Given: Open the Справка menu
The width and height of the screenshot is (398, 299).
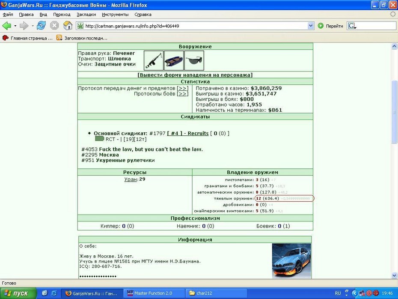Looking at the screenshot, I should (143, 15).
